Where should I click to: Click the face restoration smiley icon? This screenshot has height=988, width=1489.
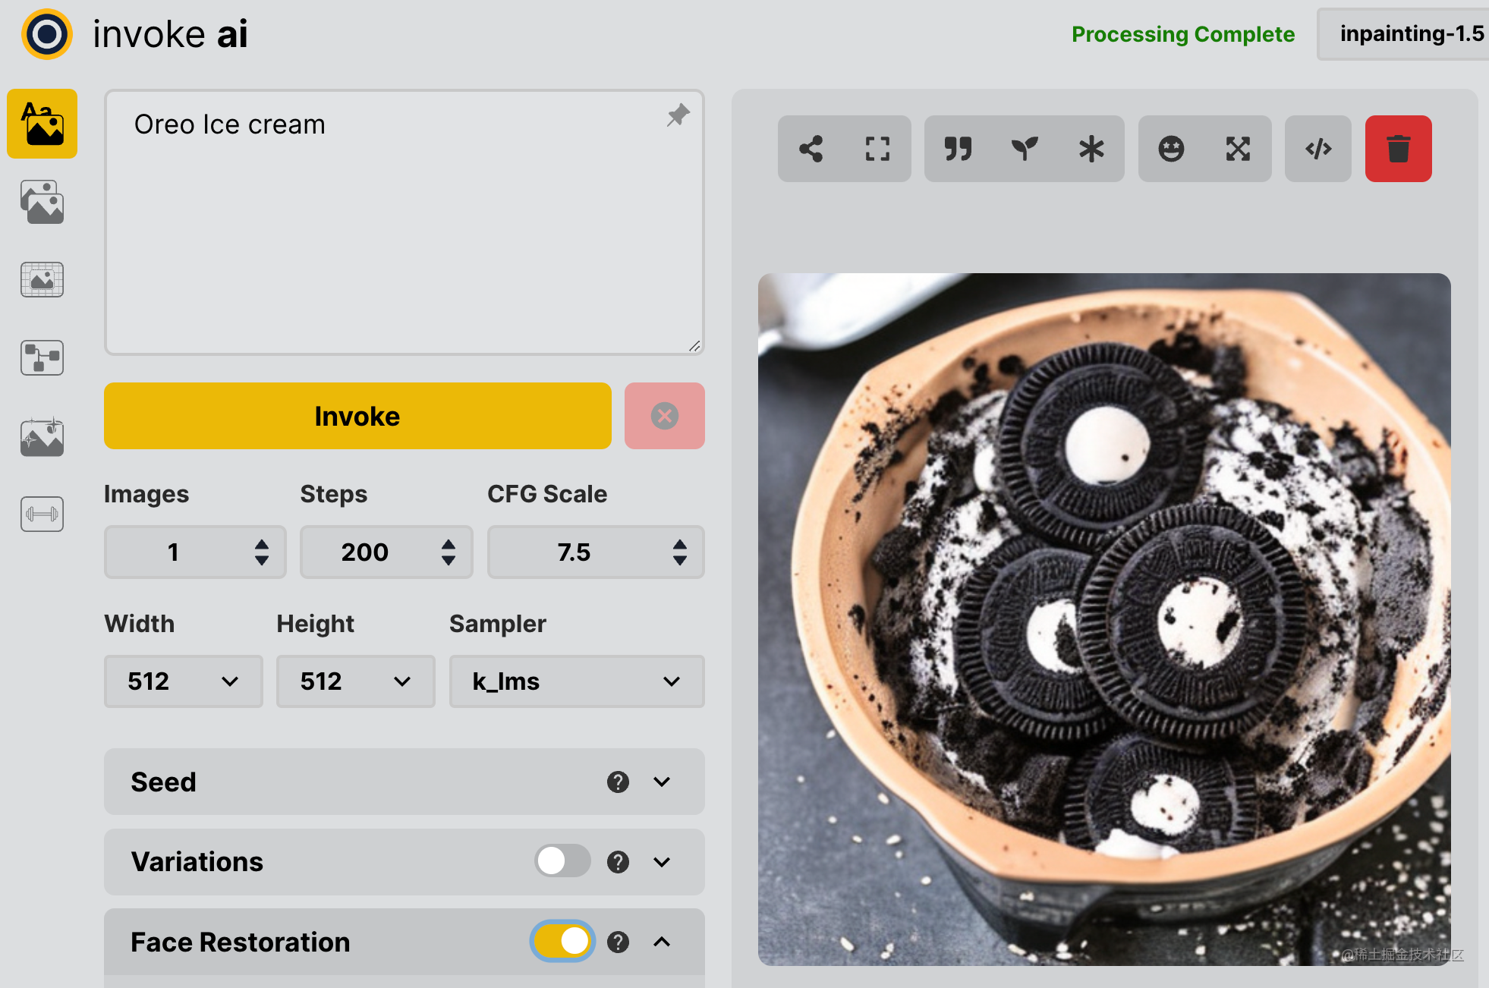pos(1171,149)
